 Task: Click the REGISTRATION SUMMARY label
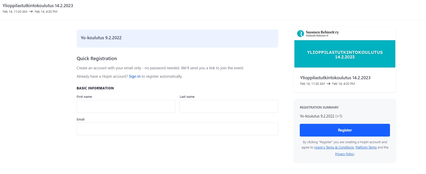coord(319,108)
